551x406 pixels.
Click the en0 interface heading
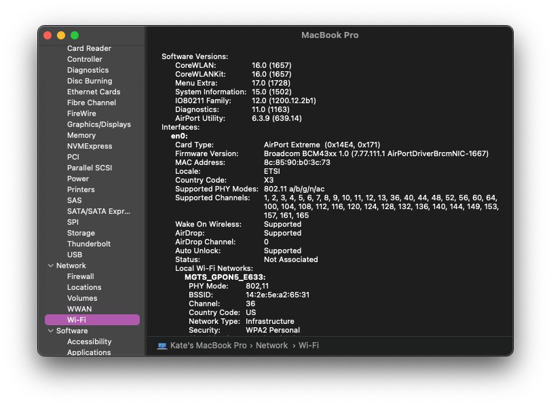tap(179, 136)
